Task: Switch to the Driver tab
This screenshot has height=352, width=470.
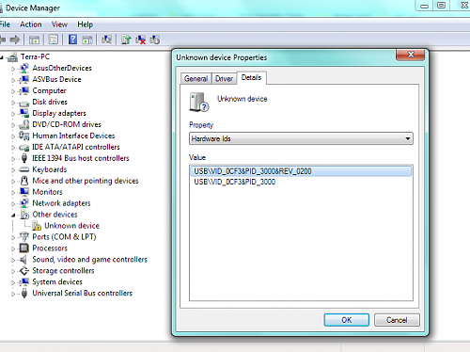Action: click(x=224, y=78)
